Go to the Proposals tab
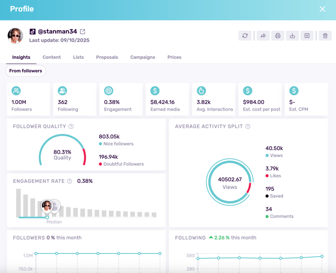 107,57
